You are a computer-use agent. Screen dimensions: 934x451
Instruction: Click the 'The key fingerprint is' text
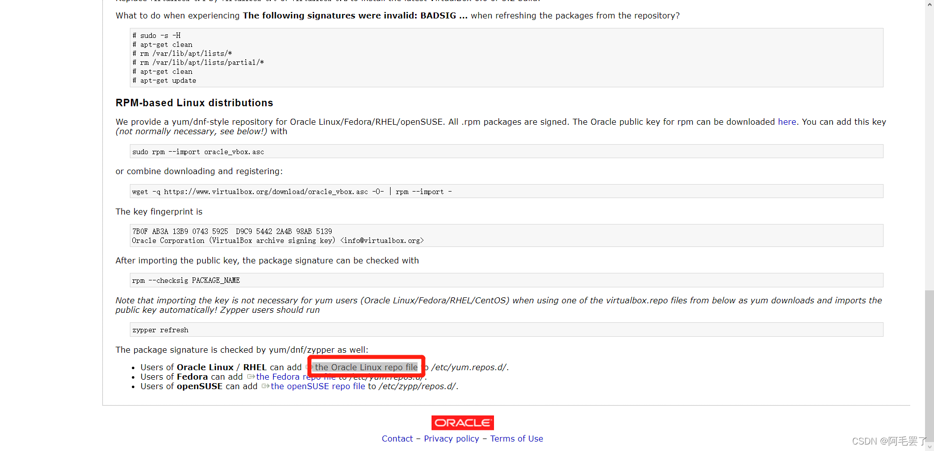[159, 212]
